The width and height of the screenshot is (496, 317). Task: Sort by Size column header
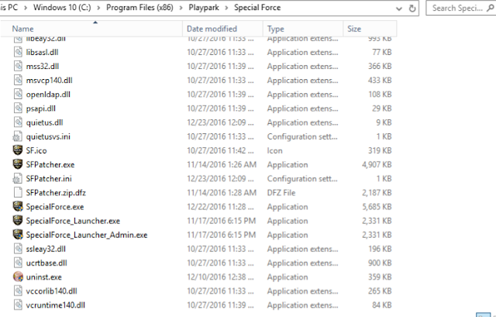pos(370,29)
